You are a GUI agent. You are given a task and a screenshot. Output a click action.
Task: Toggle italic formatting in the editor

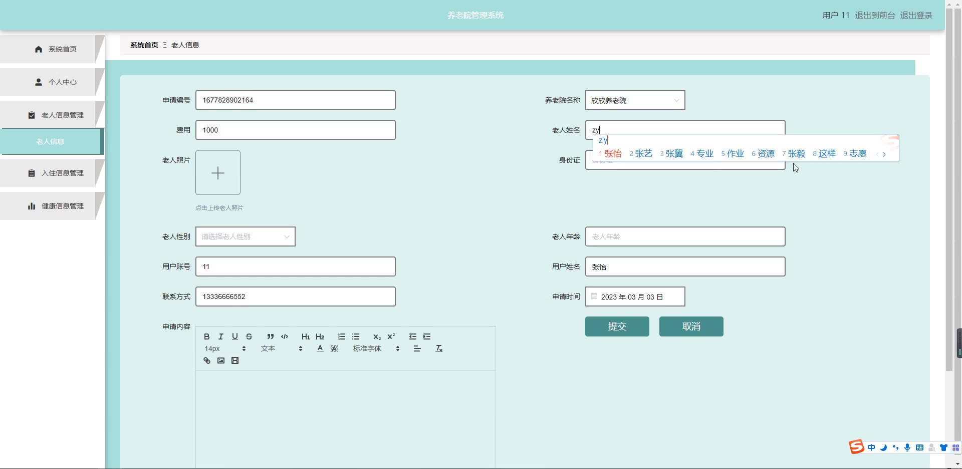pos(221,336)
